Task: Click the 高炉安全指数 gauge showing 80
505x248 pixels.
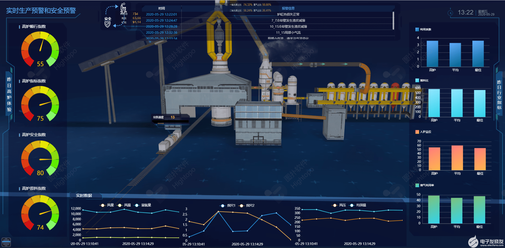Action: click(40, 158)
